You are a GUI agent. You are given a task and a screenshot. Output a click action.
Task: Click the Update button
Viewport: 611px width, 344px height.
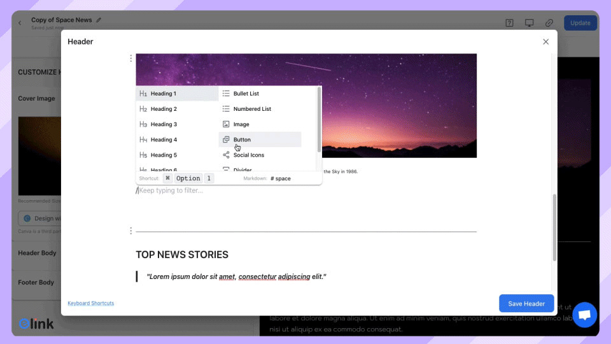(x=580, y=23)
